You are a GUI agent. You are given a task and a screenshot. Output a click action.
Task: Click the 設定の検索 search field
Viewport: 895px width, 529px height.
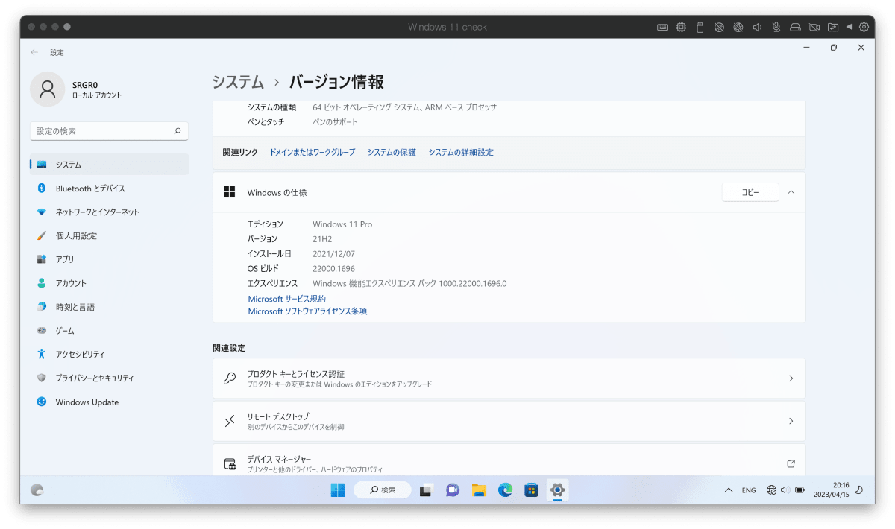[109, 131]
